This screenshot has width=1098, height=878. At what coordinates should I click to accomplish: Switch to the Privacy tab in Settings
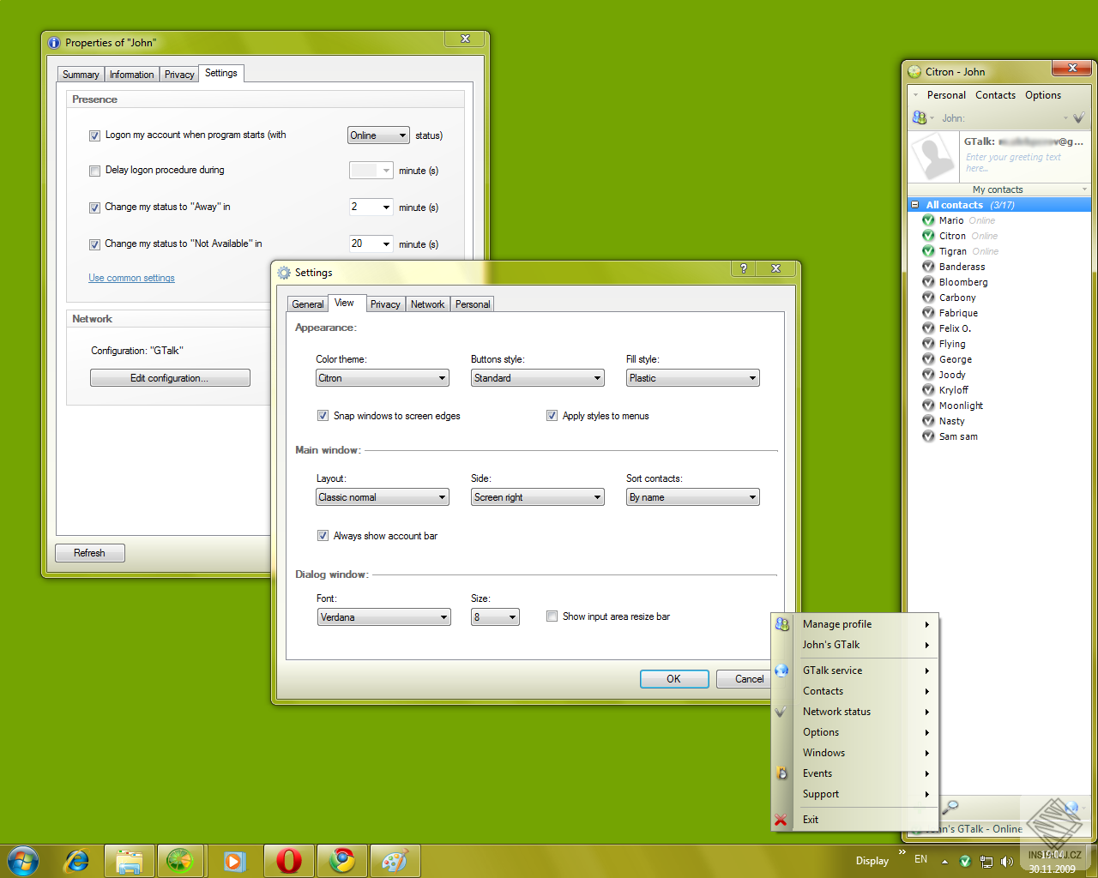pos(385,304)
